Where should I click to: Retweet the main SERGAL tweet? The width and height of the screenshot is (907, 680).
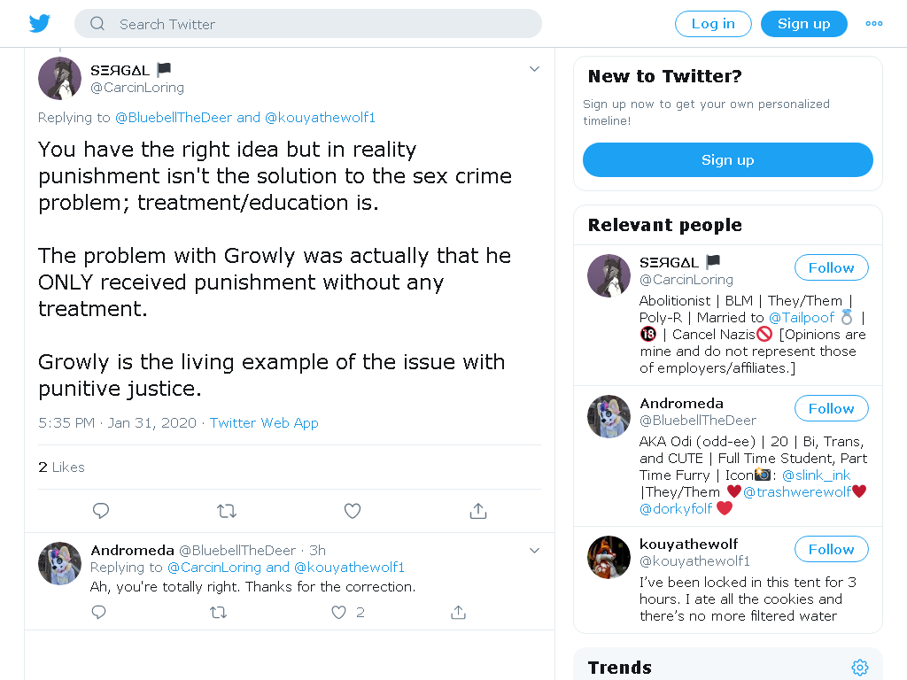point(226,511)
